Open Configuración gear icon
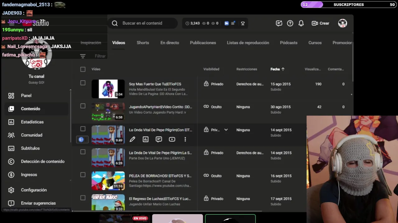Image resolution: width=398 pixels, height=223 pixels. coord(11,190)
